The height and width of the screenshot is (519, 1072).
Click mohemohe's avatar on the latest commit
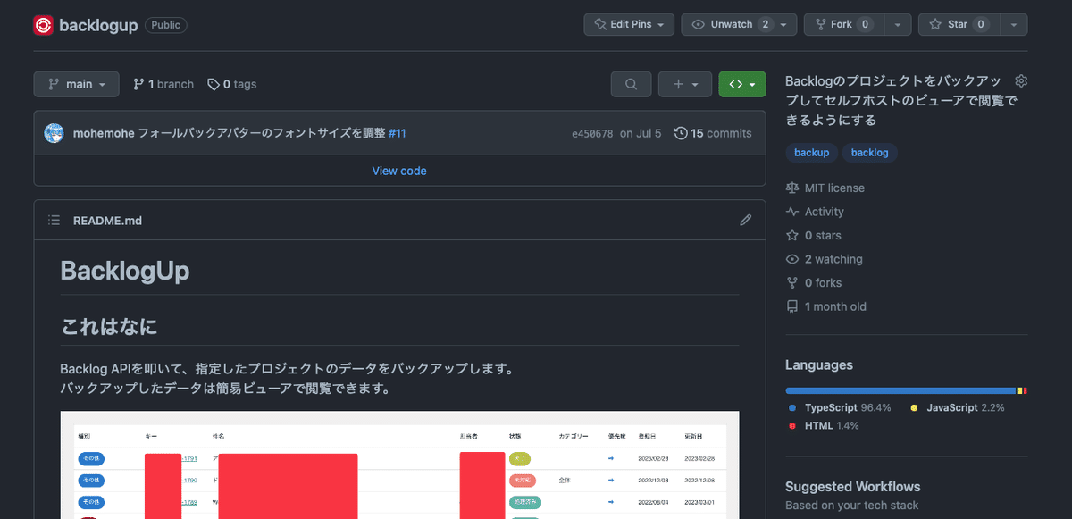54,132
